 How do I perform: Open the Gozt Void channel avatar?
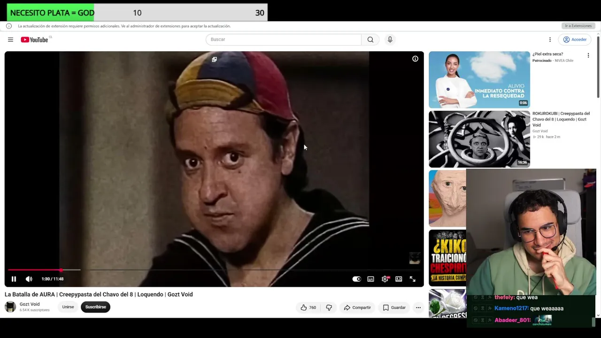[x=10, y=307]
